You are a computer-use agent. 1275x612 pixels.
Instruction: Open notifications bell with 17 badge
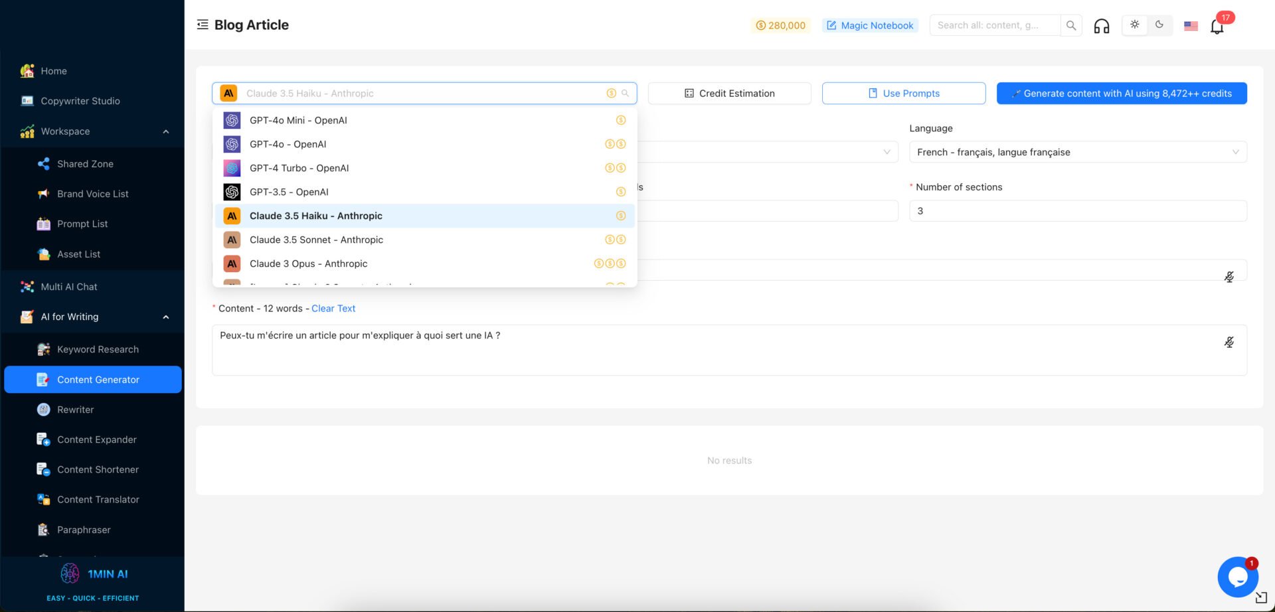tap(1217, 27)
